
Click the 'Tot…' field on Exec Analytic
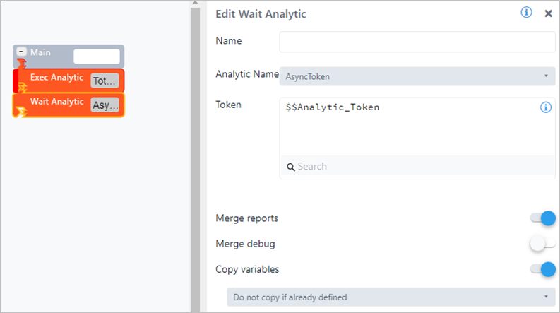tap(105, 81)
